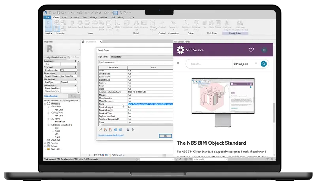Move parameter up in Family Types

[x=115, y=130]
